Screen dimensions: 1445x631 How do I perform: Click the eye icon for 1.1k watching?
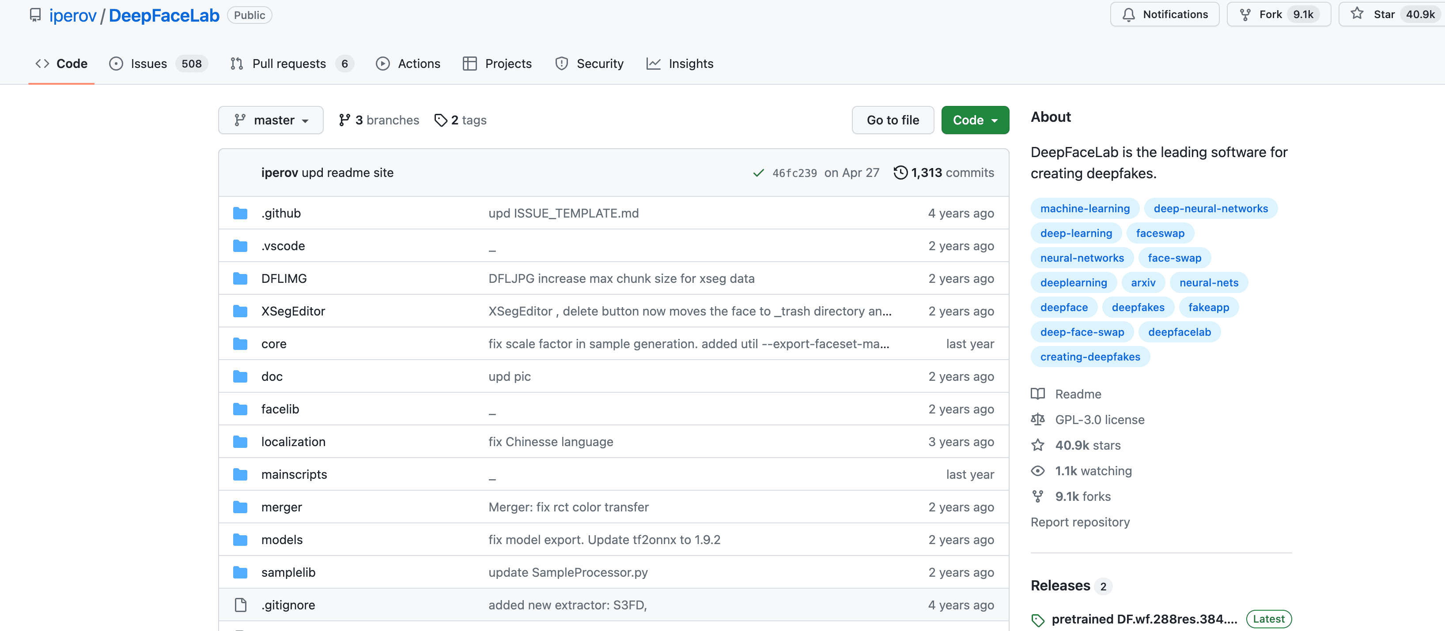coord(1038,471)
